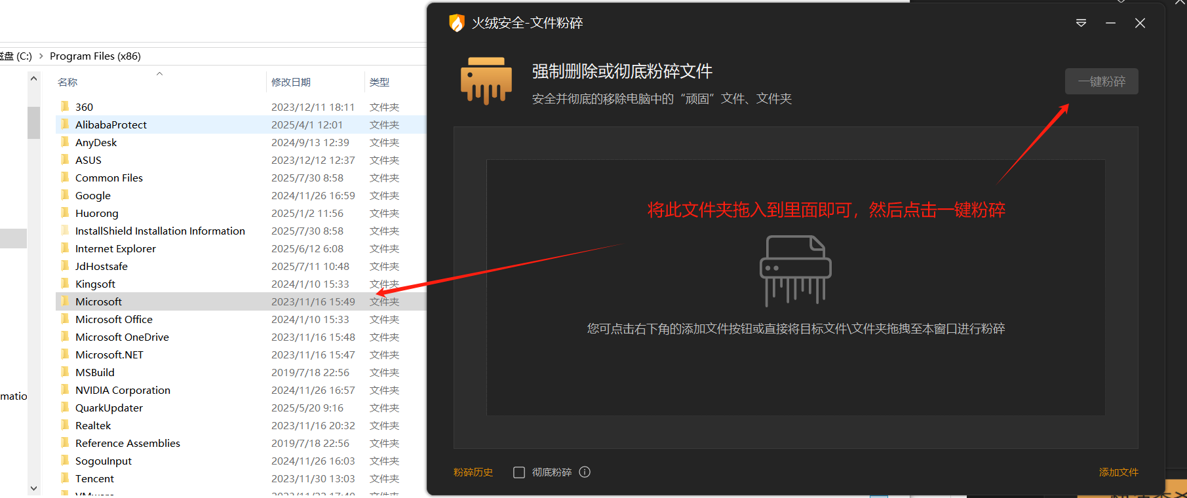Select the Microsoft.NET folder
Viewport: 1187px width, 498px height.
click(x=109, y=354)
